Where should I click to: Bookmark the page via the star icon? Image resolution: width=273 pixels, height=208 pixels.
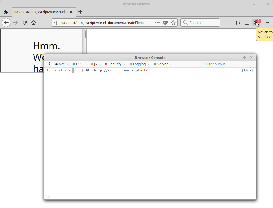coord(173,22)
